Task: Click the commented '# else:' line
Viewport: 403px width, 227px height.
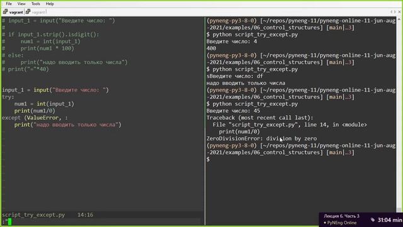Action: [x=13, y=55]
